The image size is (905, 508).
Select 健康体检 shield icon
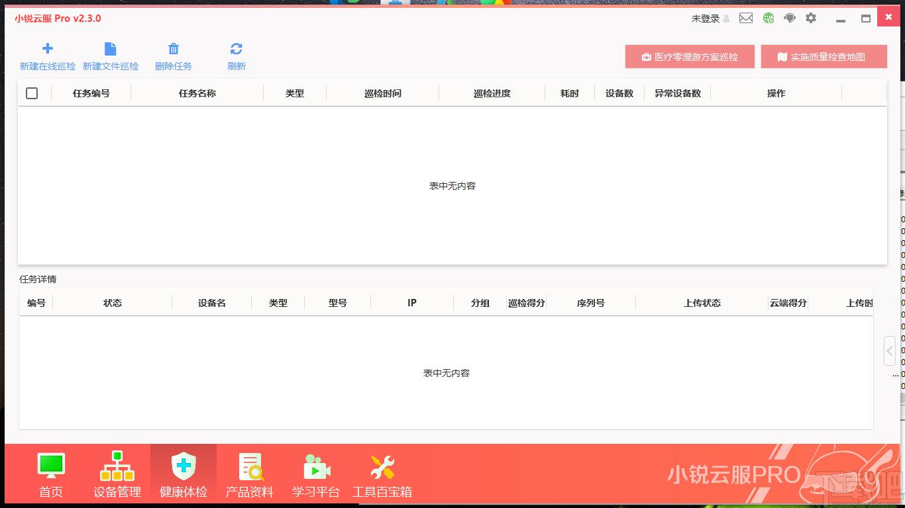tap(184, 466)
